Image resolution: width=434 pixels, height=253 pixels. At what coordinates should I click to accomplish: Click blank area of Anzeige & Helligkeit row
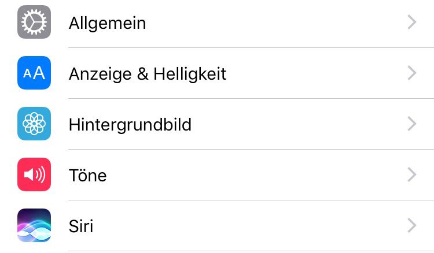tap(315, 73)
